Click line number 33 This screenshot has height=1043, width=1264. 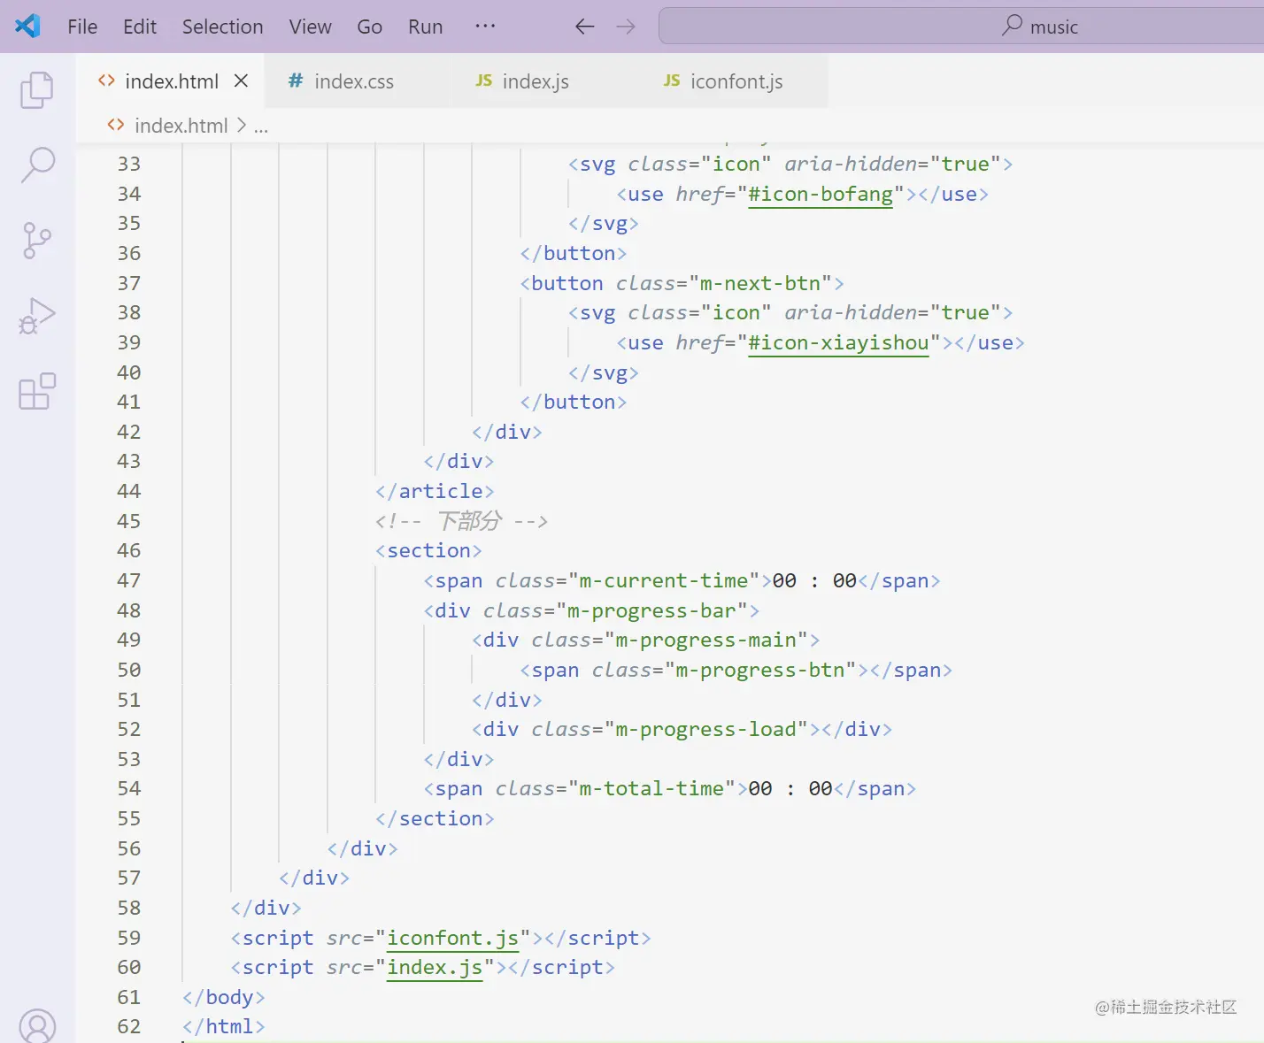129,164
